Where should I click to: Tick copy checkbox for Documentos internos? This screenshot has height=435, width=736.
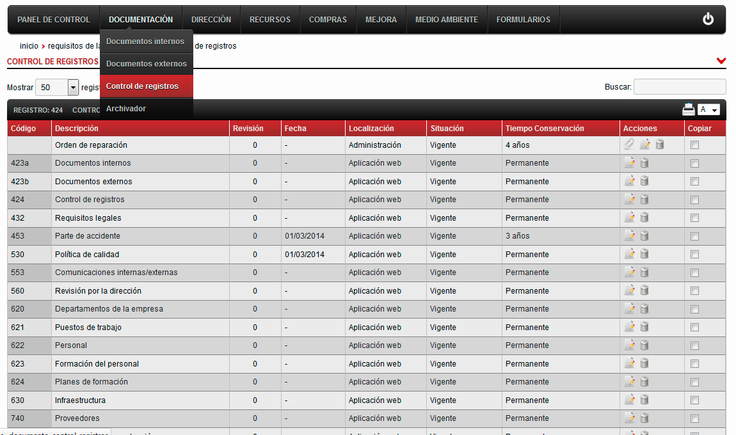click(x=694, y=163)
